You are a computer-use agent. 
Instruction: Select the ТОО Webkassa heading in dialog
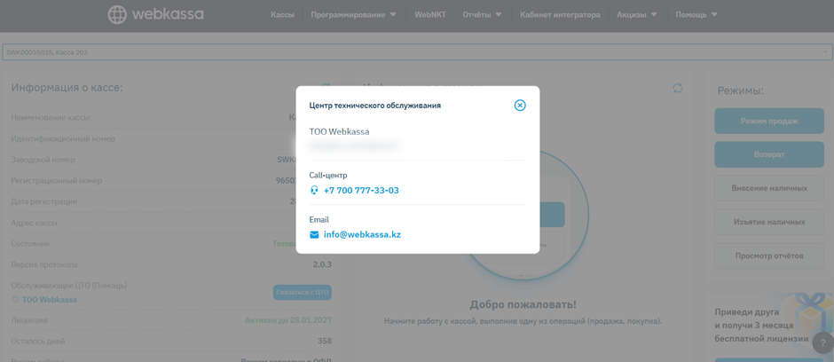tap(339, 131)
